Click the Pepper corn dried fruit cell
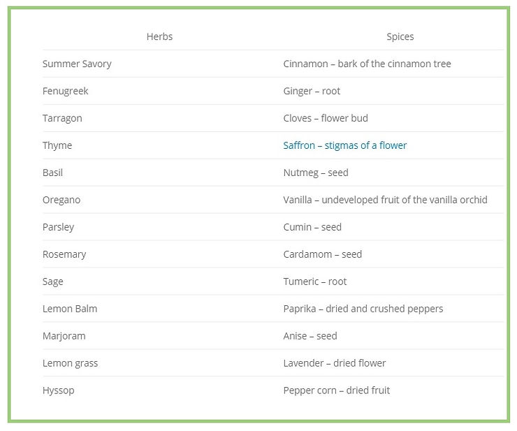 point(336,390)
